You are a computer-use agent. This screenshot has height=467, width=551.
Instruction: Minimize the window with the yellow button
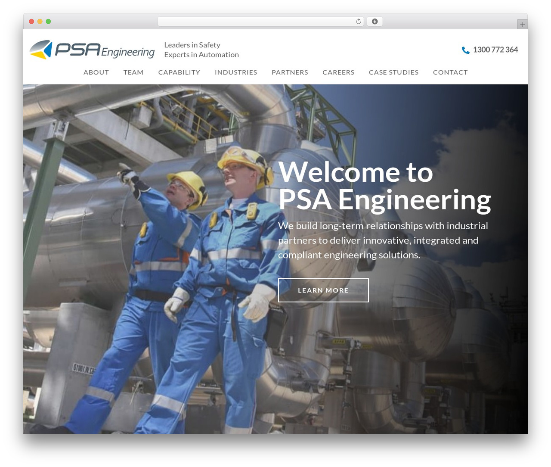tap(40, 22)
